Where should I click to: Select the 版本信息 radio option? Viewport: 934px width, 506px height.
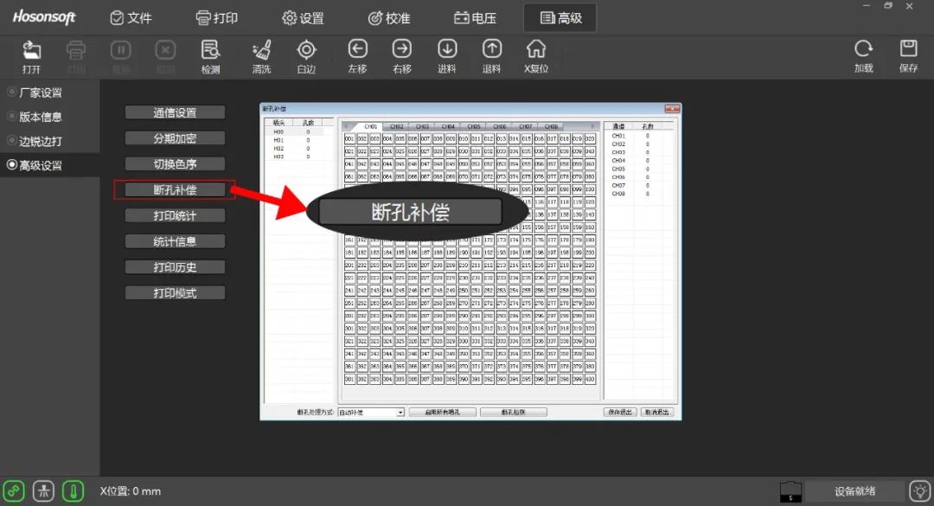tap(12, 117)
